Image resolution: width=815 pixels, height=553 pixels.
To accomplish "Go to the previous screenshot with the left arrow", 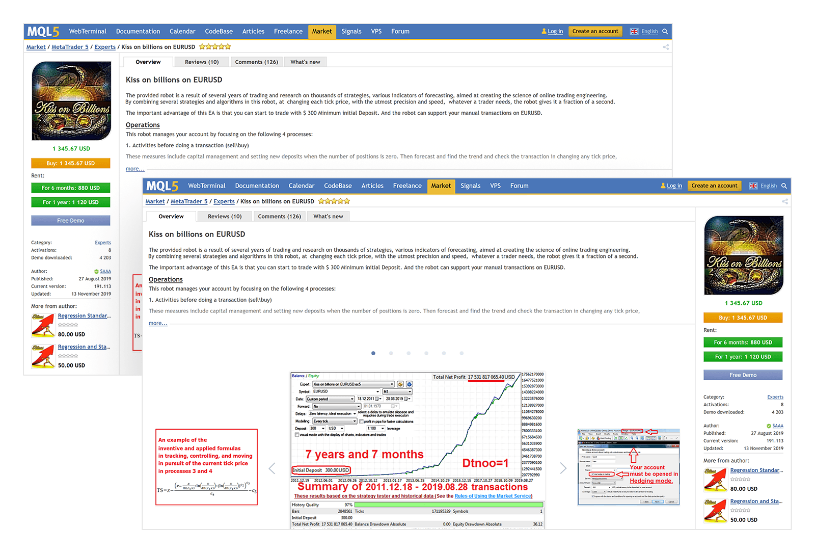I will (272, 468).
